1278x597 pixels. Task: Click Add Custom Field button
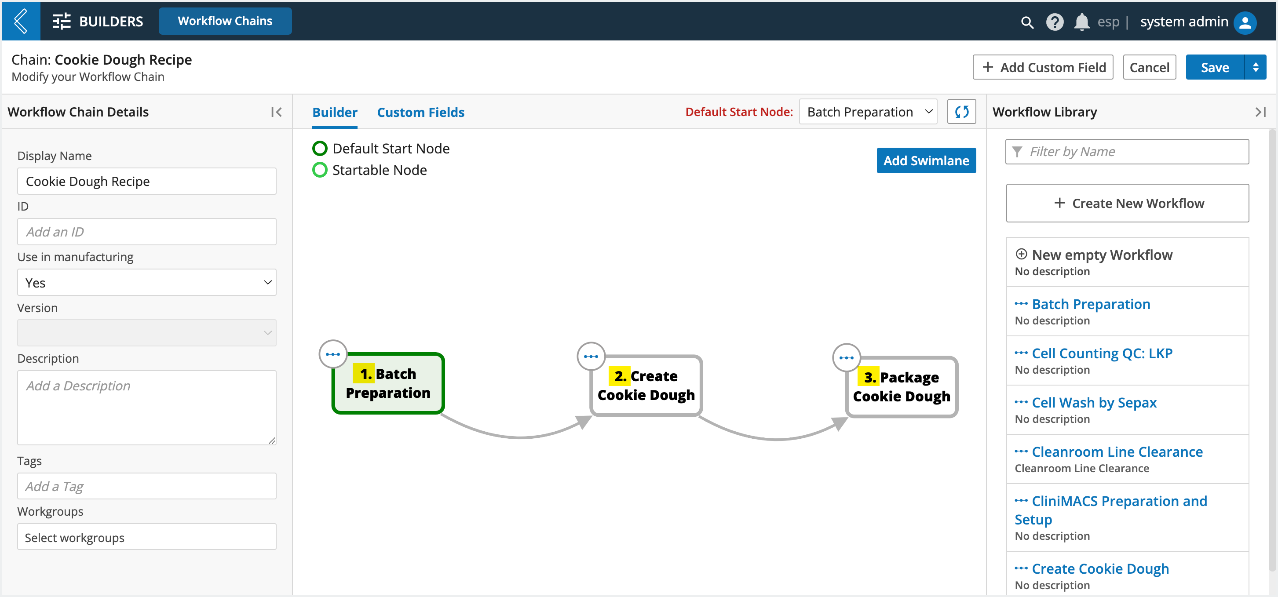(1043, 67)
